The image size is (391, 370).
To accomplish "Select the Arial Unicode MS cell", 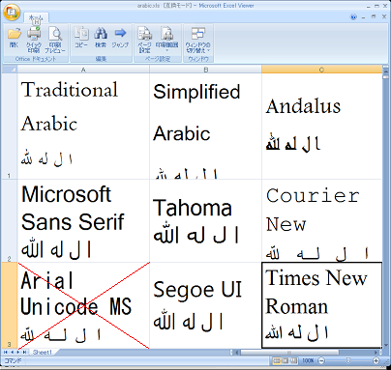I will tap(83, 305).
